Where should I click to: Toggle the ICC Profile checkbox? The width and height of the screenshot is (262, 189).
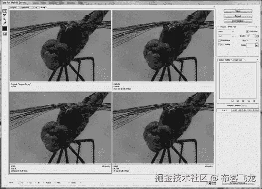pyautogui.click(x=219, y=45)
